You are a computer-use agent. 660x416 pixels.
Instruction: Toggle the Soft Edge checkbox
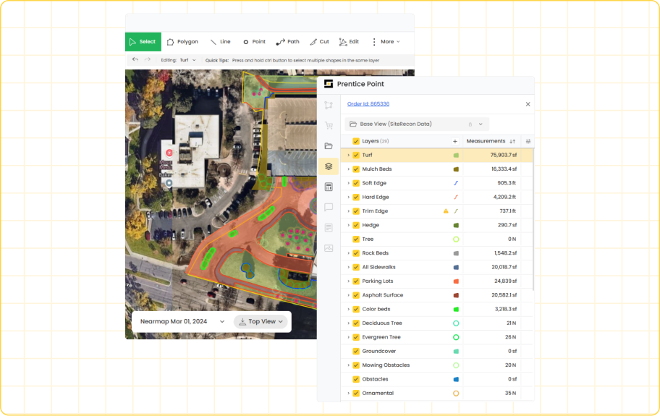click(356, 183)
